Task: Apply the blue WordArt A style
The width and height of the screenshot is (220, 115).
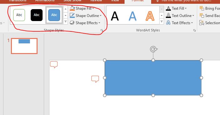Action: (132, 16)
